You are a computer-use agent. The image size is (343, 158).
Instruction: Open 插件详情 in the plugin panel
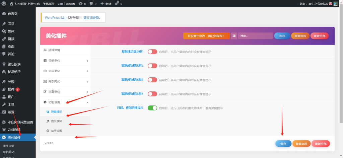click(x=65, y=50)
